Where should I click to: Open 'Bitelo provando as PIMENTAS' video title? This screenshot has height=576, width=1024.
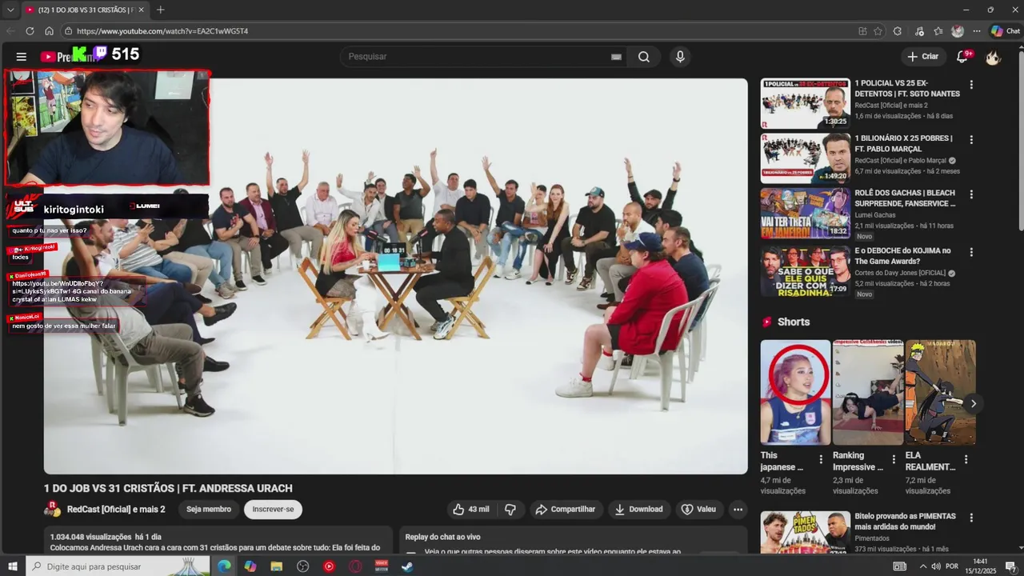[907, 522]
